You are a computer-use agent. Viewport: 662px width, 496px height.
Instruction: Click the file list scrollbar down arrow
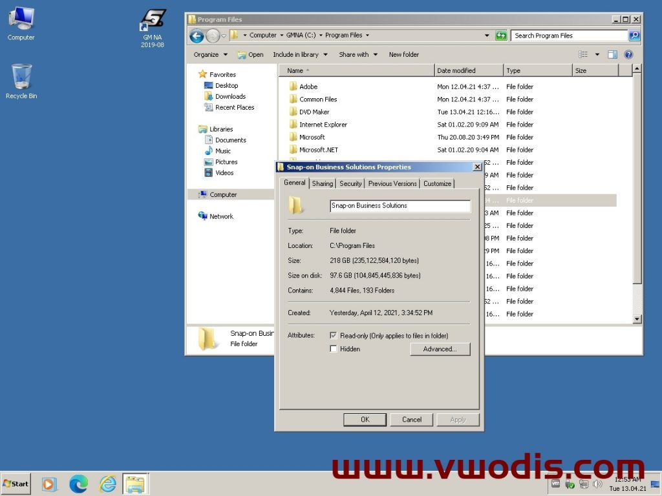pos(637,319)
